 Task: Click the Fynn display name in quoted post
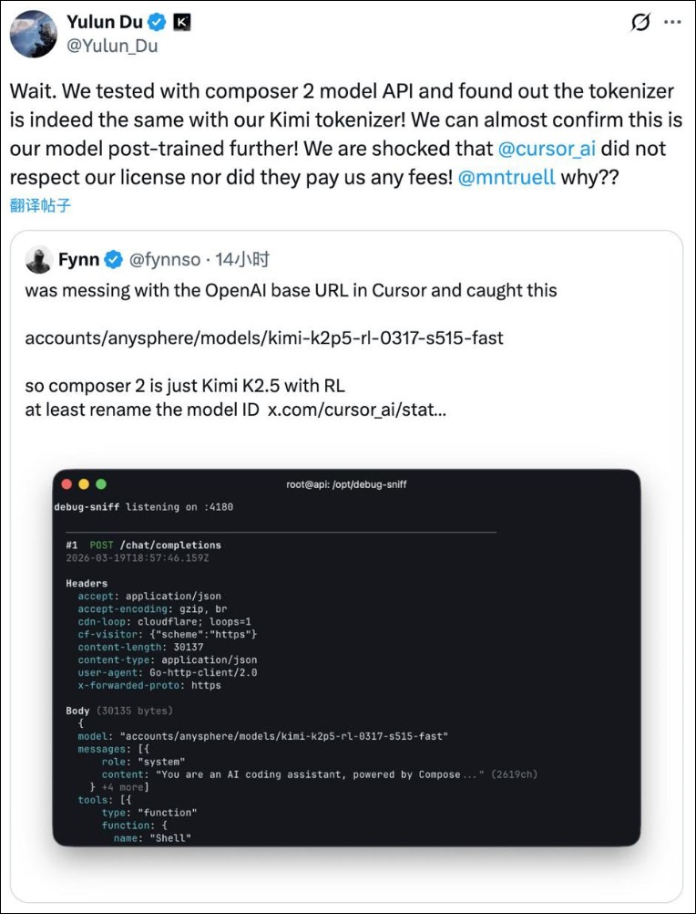(x=81, y=258)
